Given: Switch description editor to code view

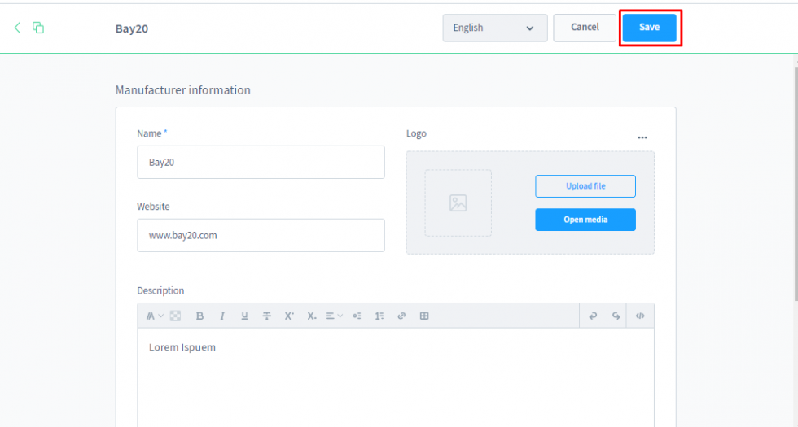Looking at the screenshot, I should 640,316.
